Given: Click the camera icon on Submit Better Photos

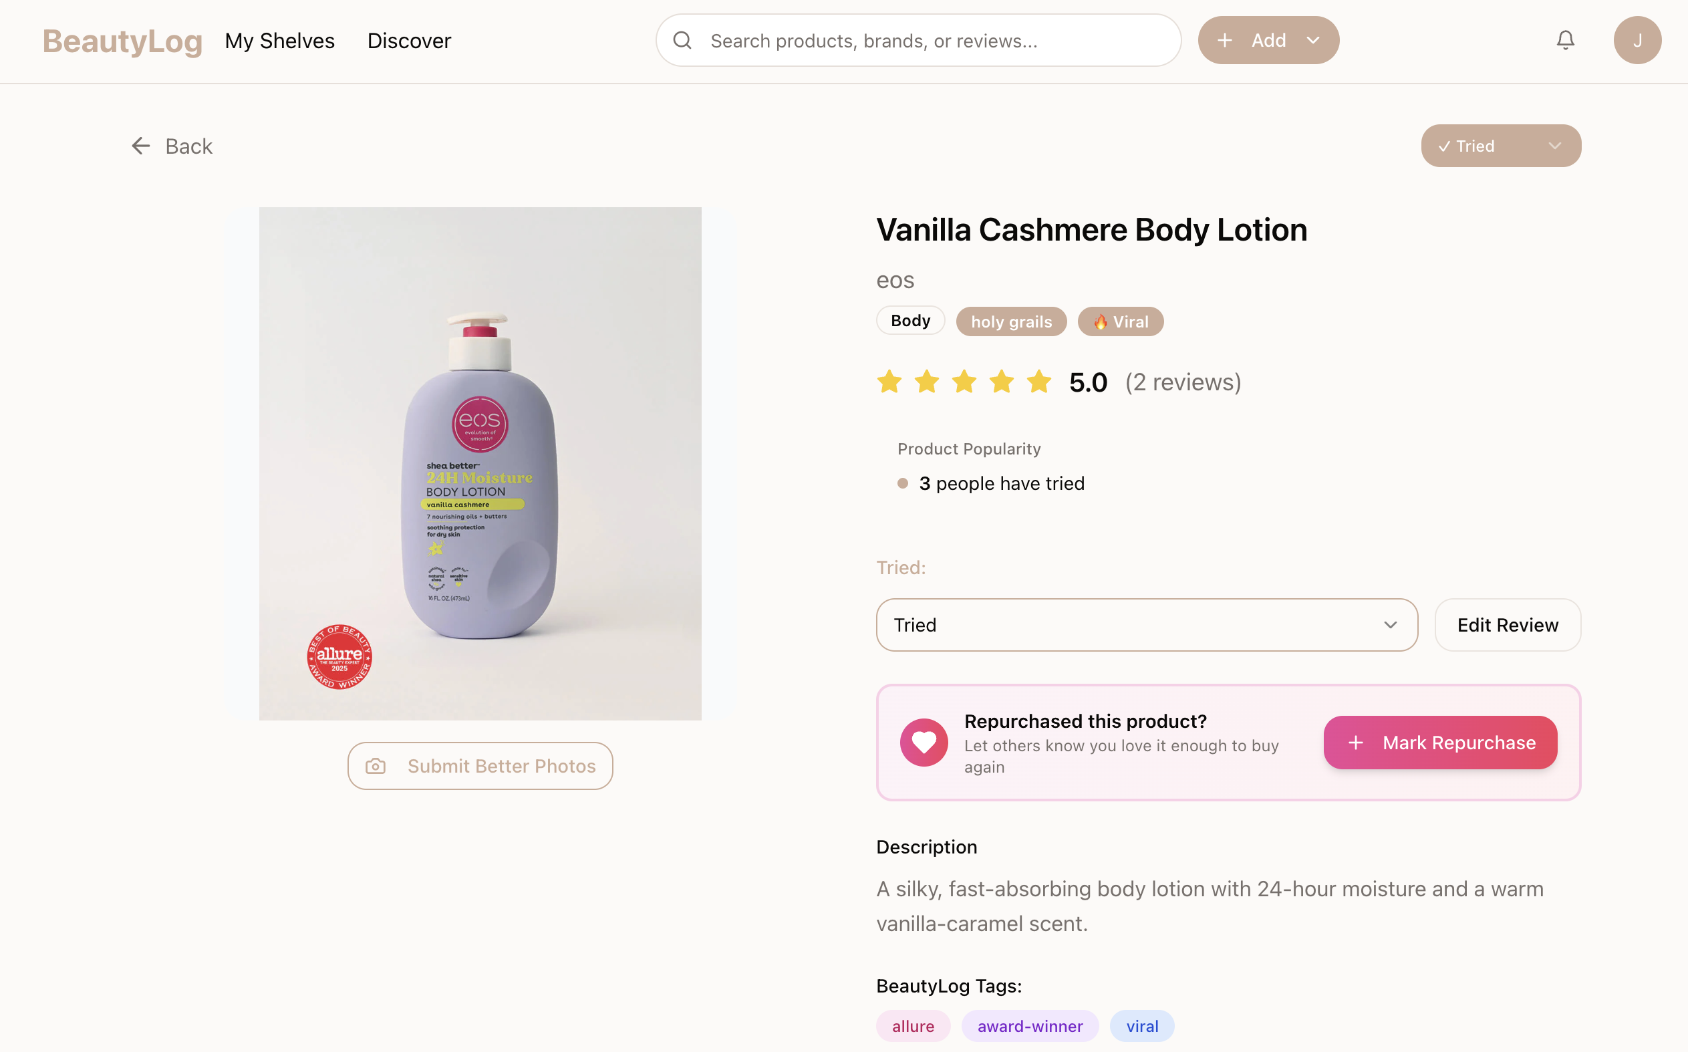Looking at the screenshot, I should click(376, 765).
